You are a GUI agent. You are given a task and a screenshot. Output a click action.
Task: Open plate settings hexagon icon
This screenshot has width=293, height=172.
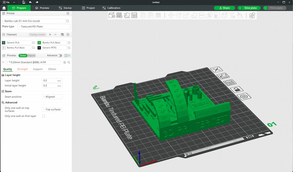[244, 97]
